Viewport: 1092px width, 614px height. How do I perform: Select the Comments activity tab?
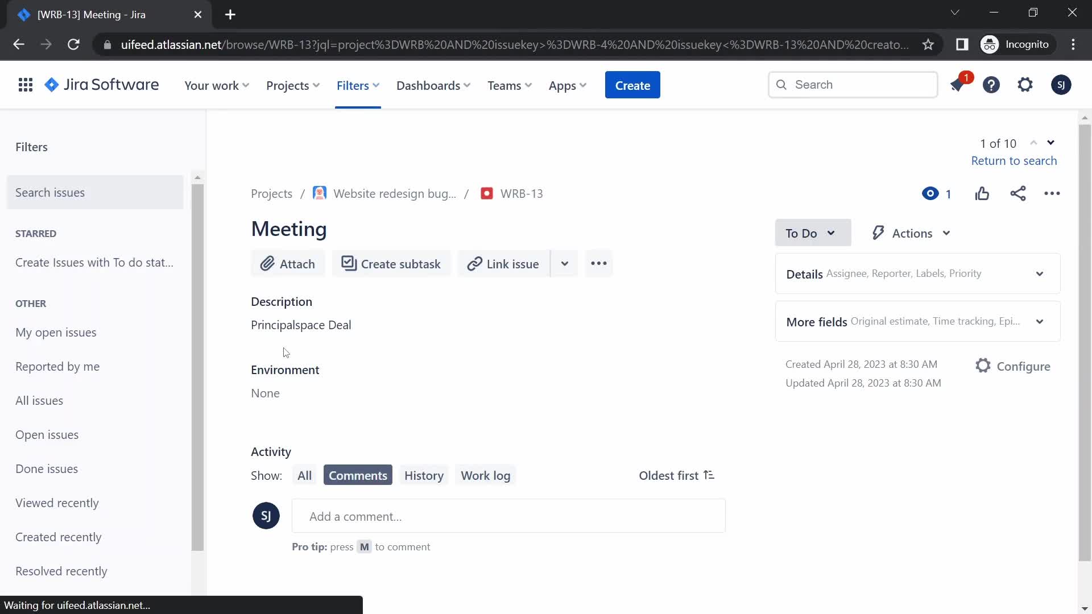358,475
